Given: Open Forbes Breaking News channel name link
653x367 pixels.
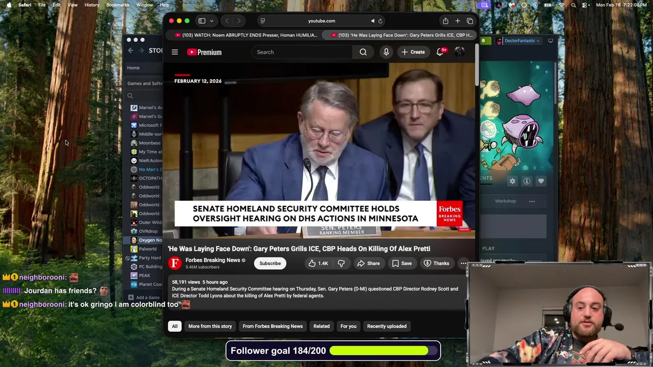Looking at the screenshot, I should click(213, 260).
